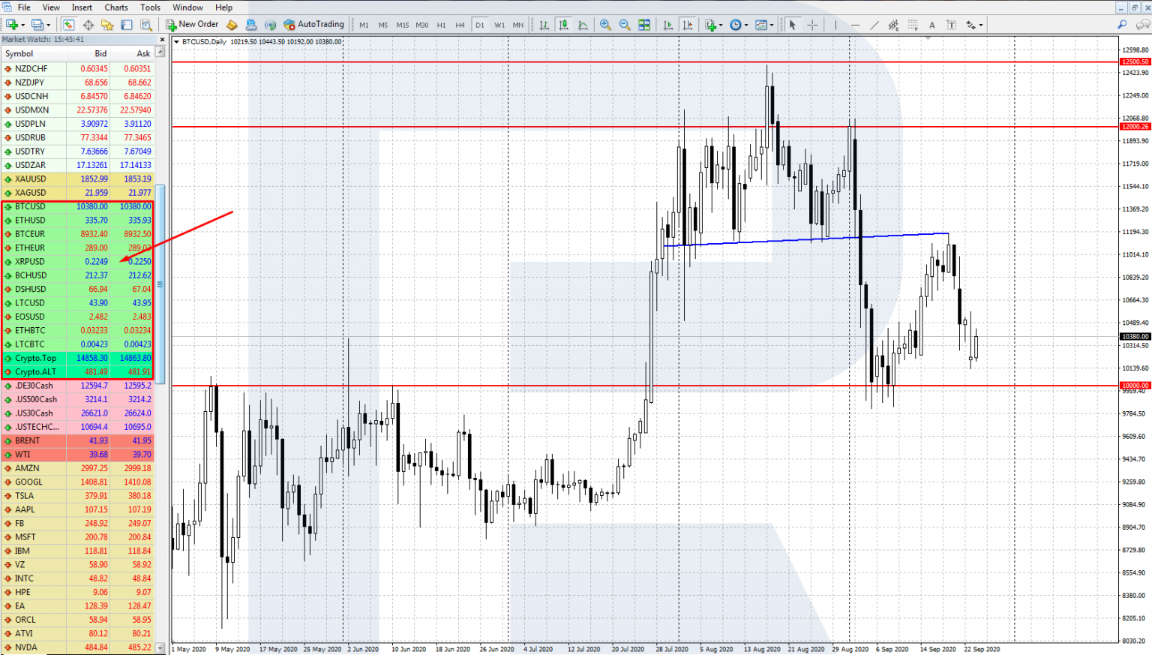Click the Profiles icon in toolbar
The image size is (1152, 655).
click(37, 25)
